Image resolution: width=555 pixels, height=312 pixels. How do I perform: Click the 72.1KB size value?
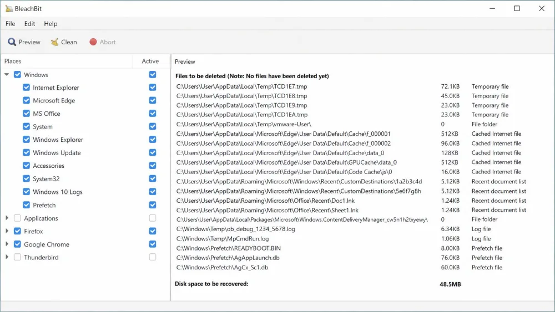tap(450, 86)
